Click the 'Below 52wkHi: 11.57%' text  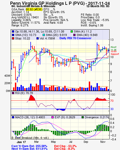click(26, 23)
